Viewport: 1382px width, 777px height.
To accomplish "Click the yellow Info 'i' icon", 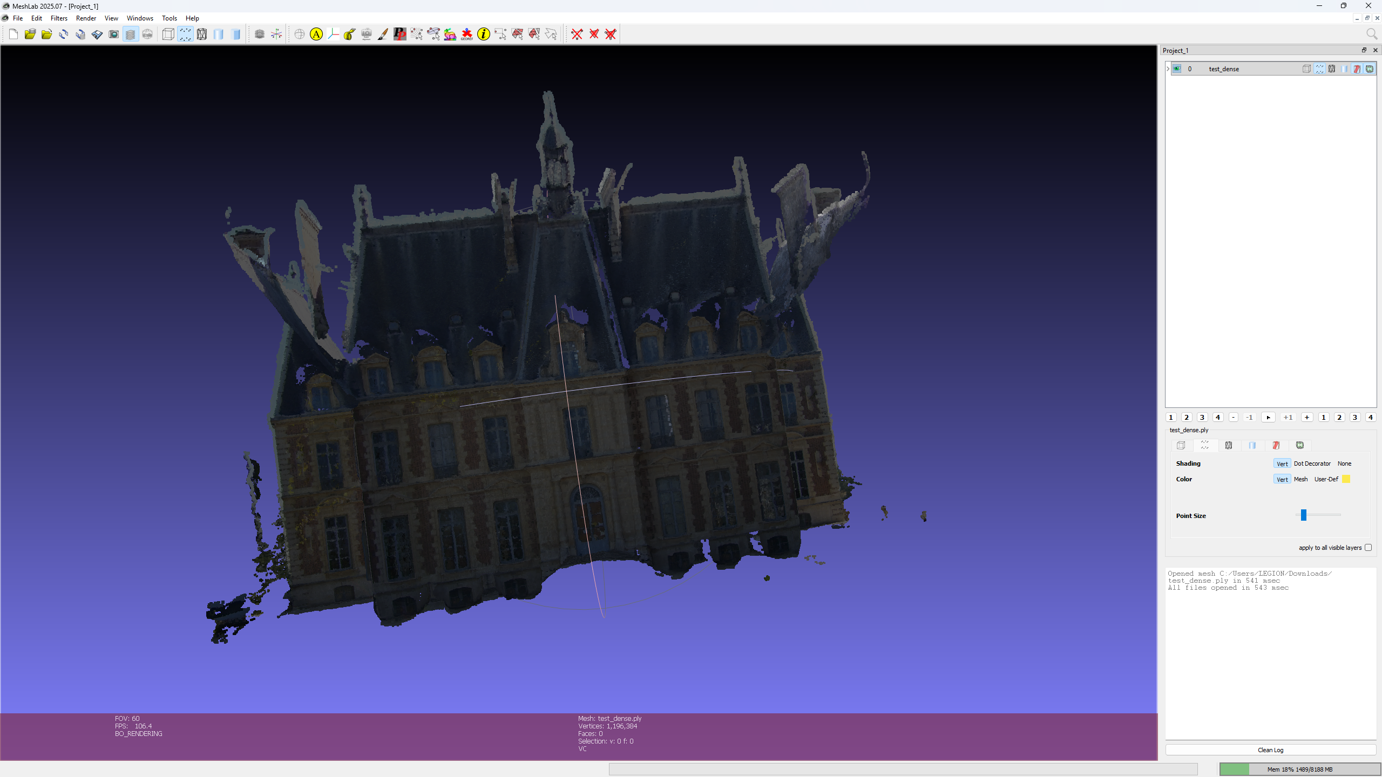I will click(484, 35).
